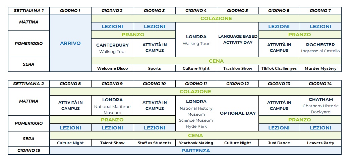Select the National Maritime Museum cell
Screen dimensions: 352x164
[x=112, y=106]
